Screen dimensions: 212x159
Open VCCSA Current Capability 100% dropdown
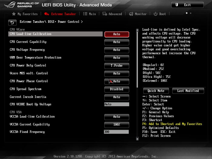117,124
